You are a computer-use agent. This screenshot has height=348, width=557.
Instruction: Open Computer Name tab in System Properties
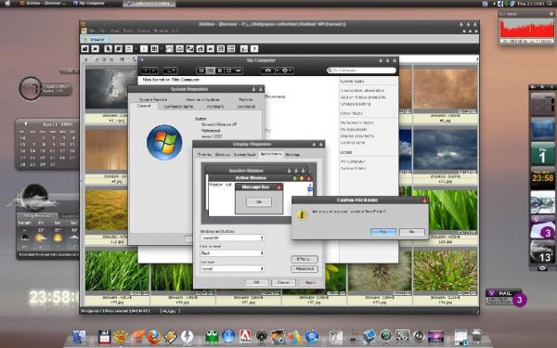[178, 107]
